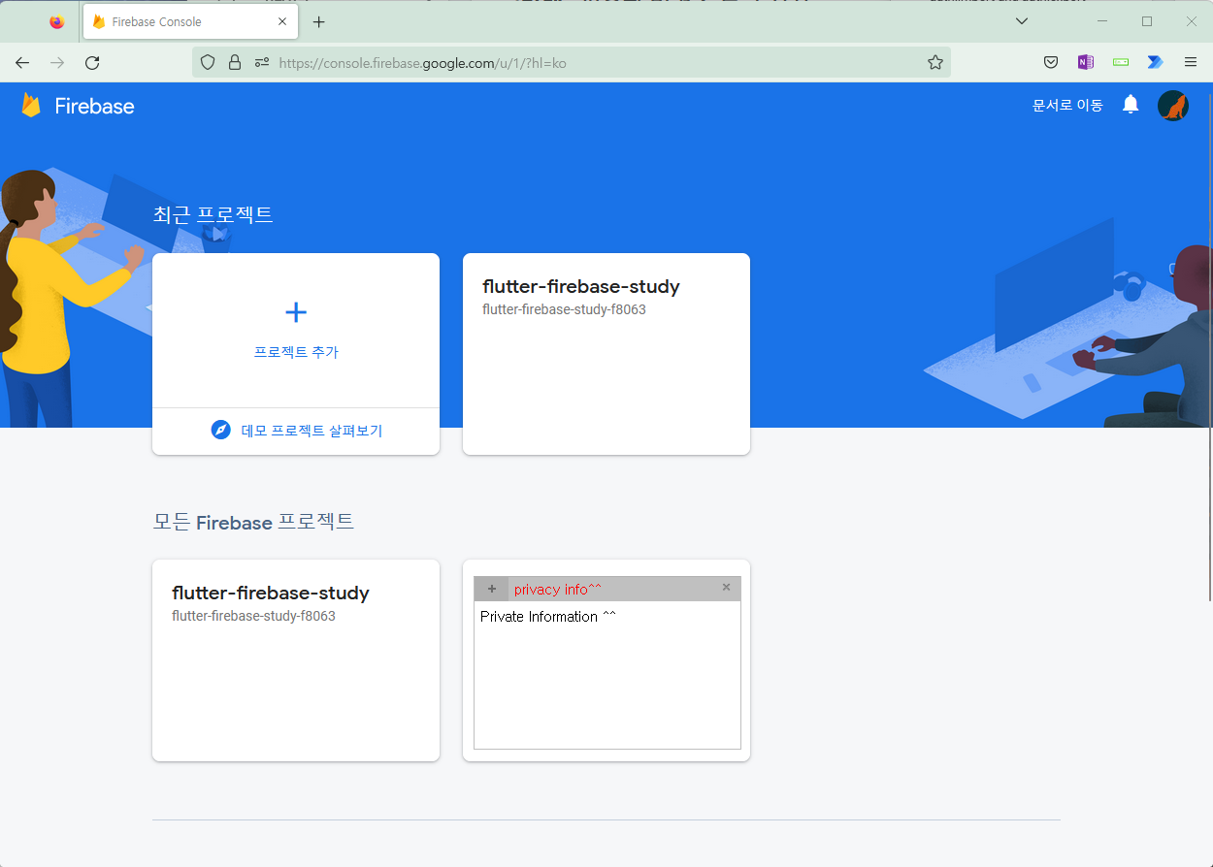Click the browser Back arrow
Viewport: 1213px width, 867px height.
click(22, 62)
